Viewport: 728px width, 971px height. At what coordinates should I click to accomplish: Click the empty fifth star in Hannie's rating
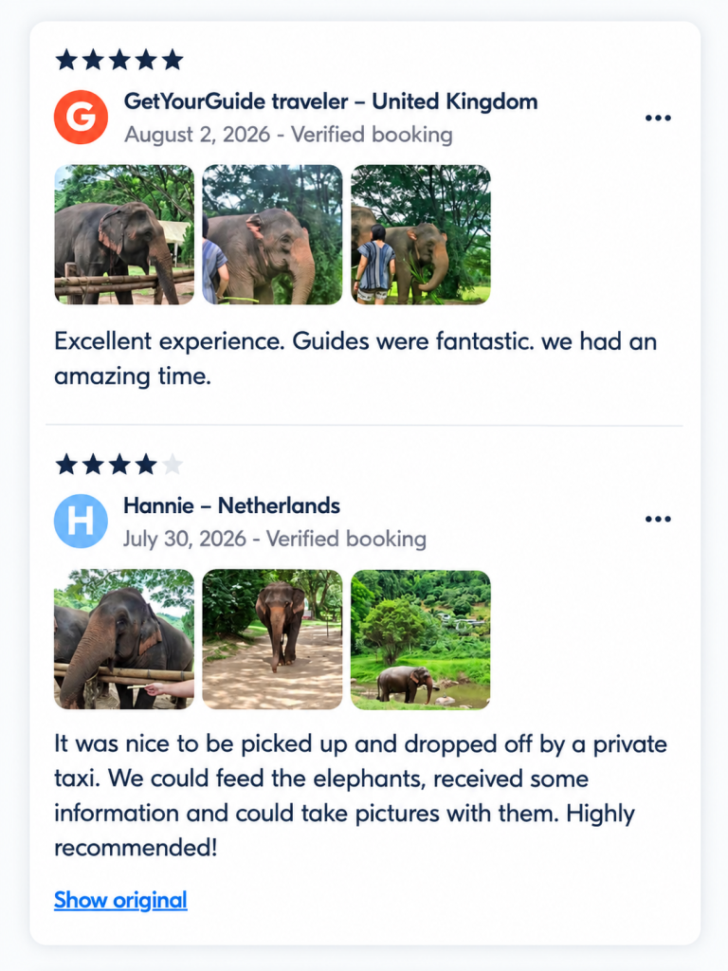coord(173,464)
